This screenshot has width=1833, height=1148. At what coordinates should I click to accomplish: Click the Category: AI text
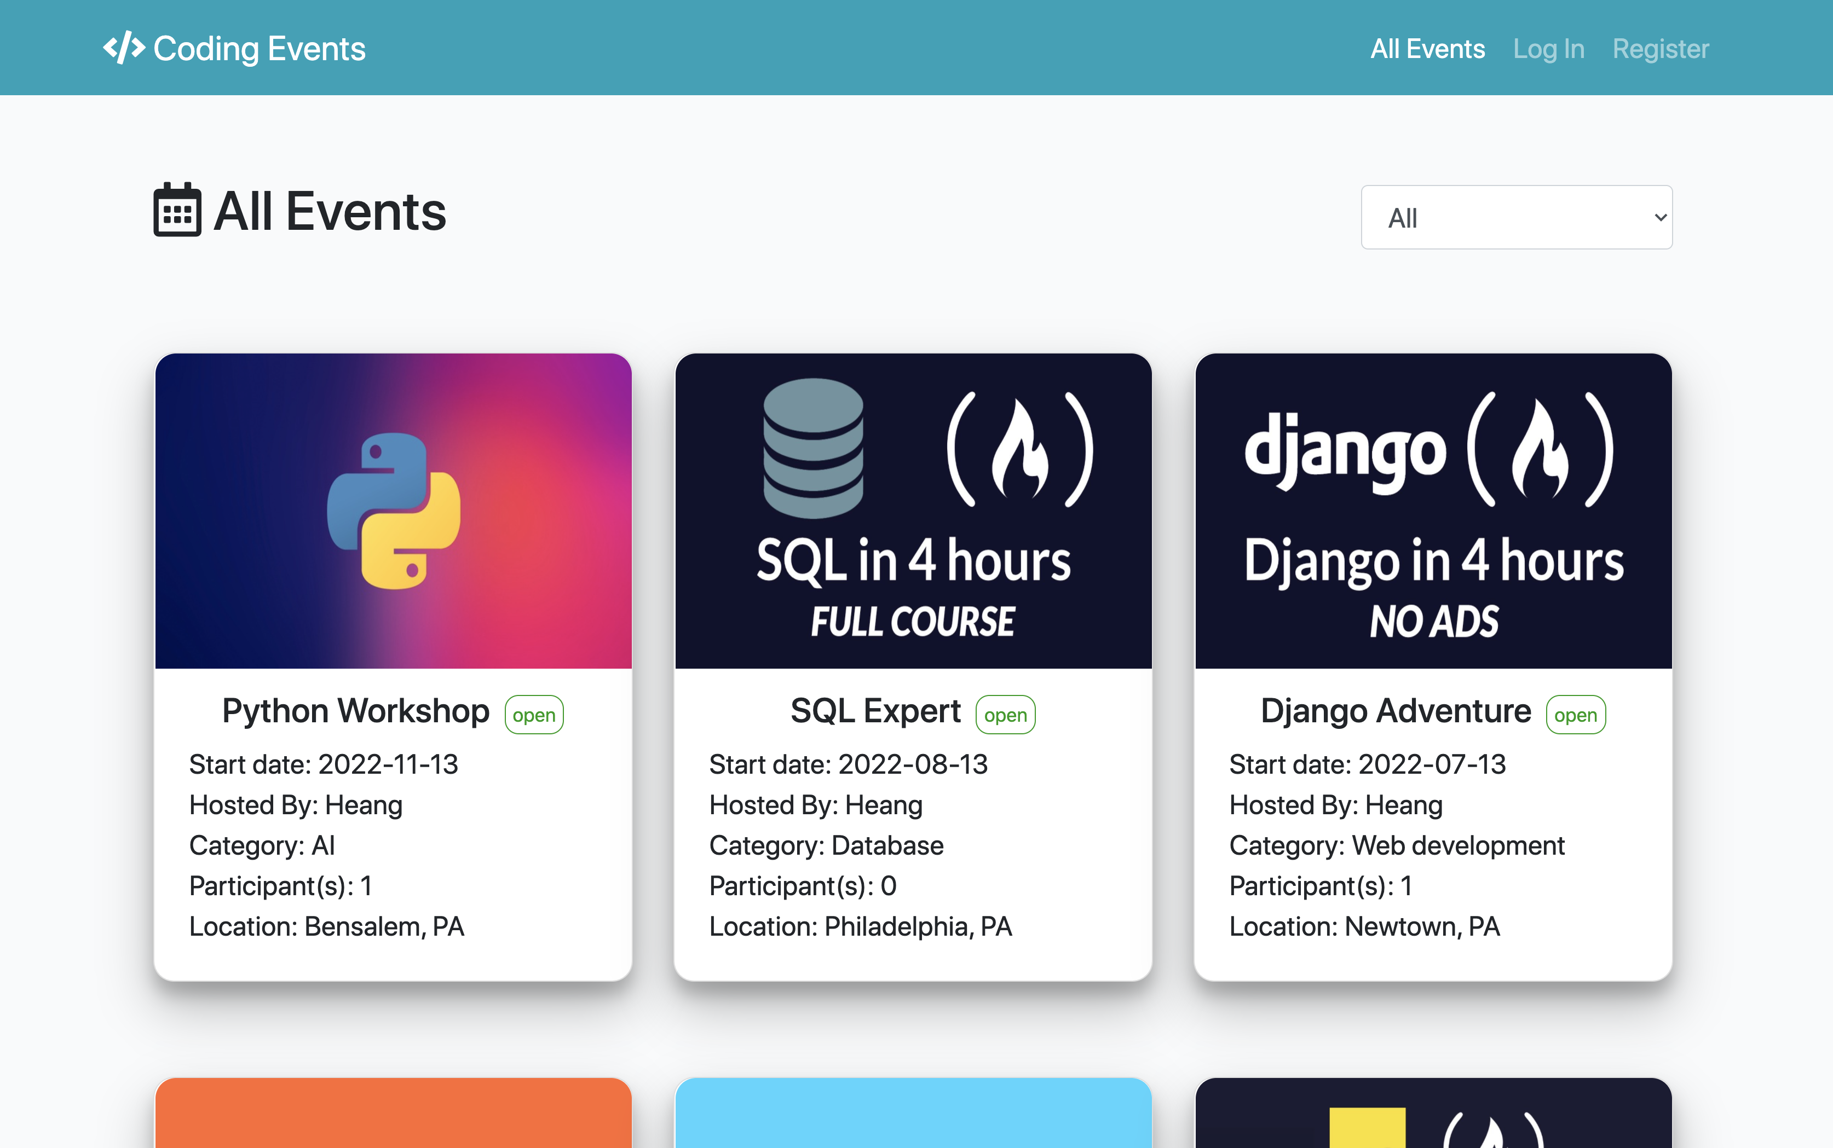point(262,846)
